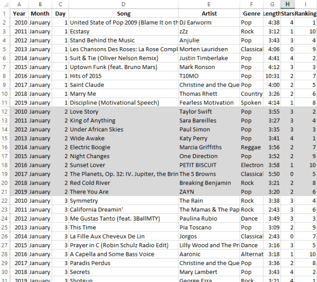
Task: Select column F header
Action: click(251, 5)
